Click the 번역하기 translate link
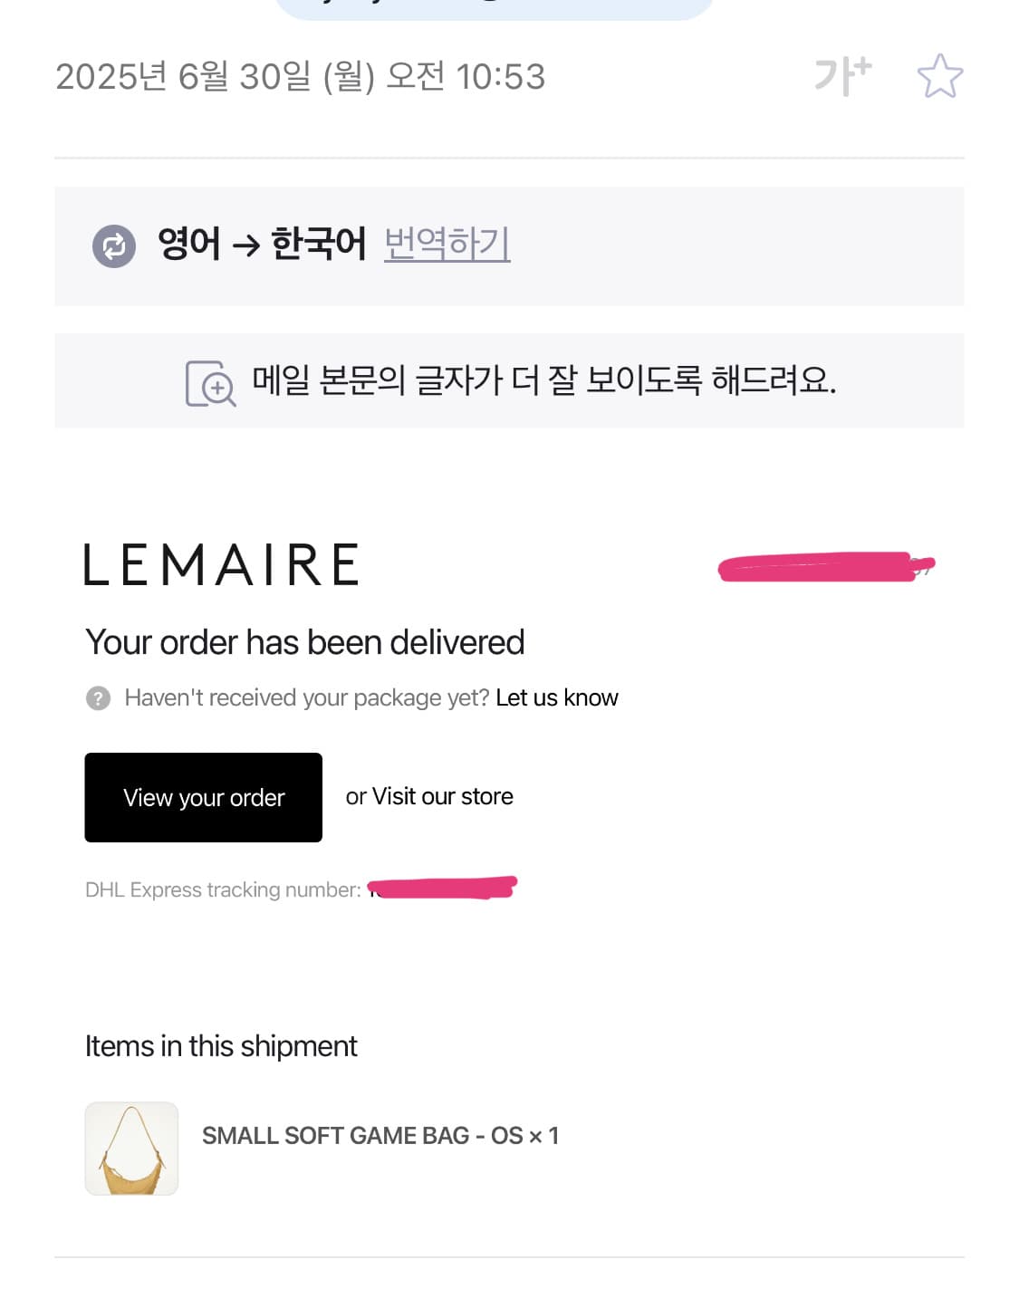The height and width of the screenshot is (1298, 1019). (447, 244)
